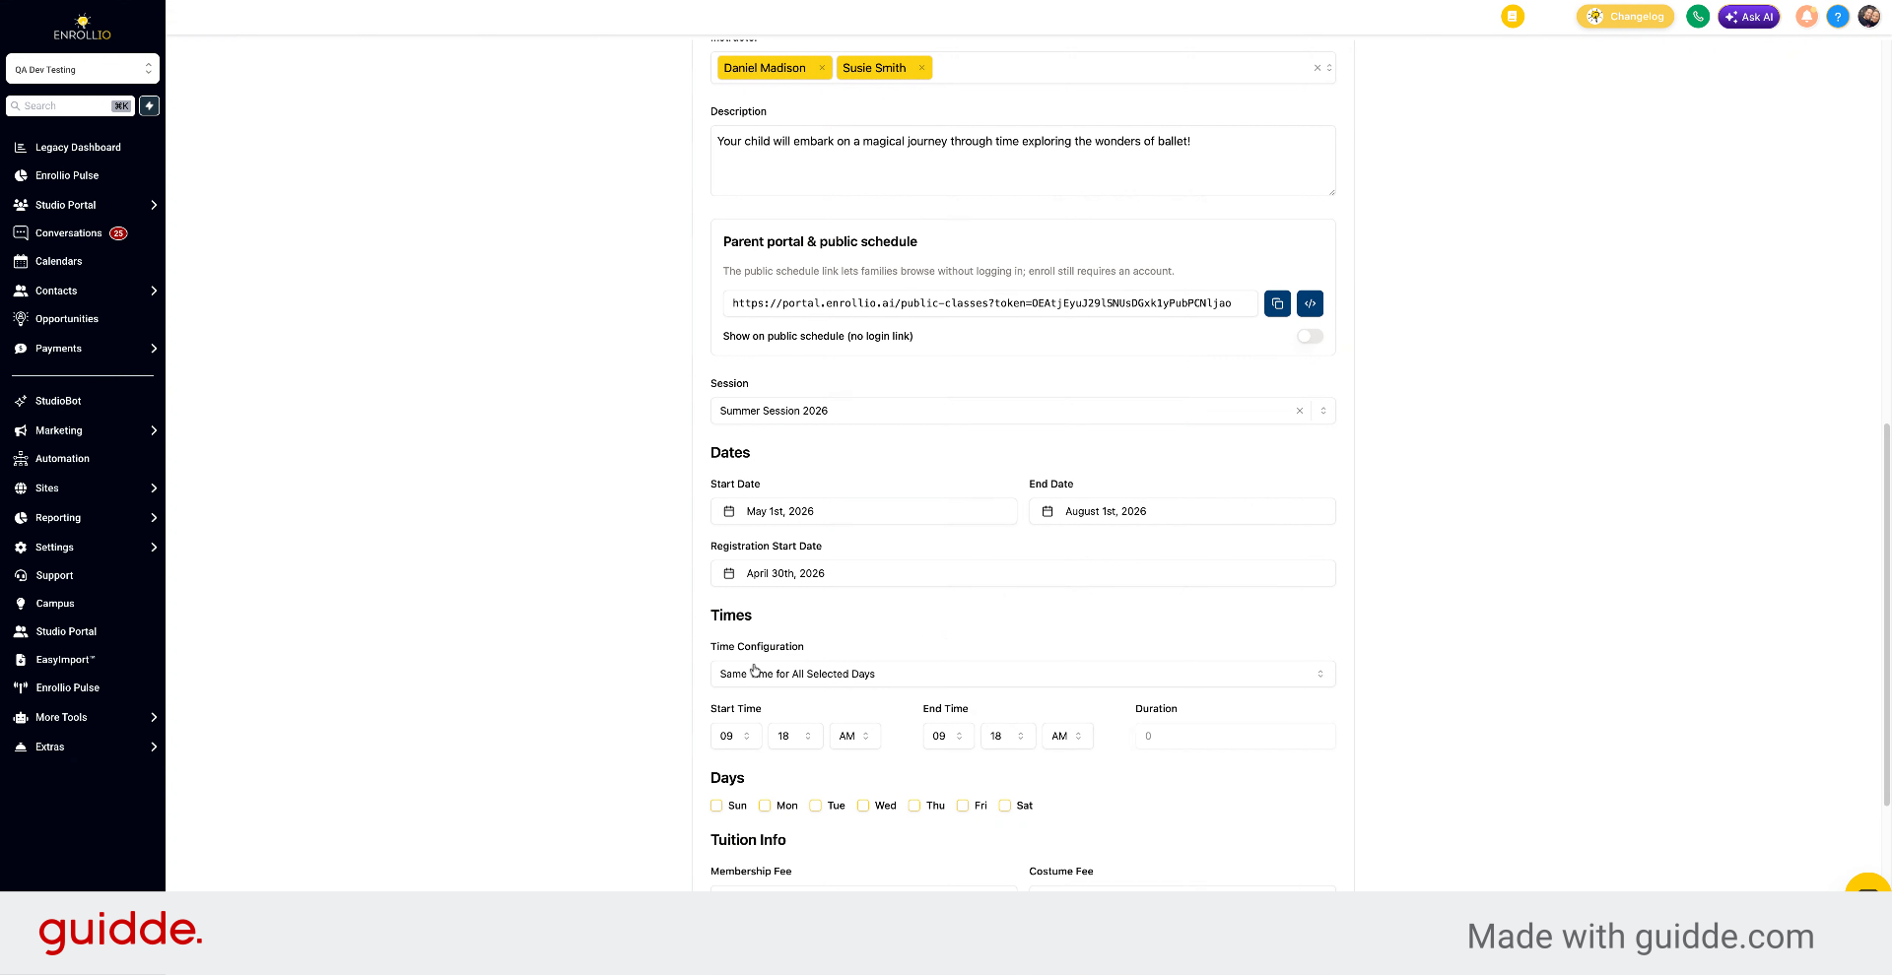The image size is (1892, 975).
Task: Open the phone dialer icon
Action: click(1697, 17)
